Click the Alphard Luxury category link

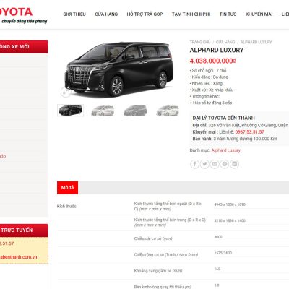pyautogui.click(x=226, y=150)
